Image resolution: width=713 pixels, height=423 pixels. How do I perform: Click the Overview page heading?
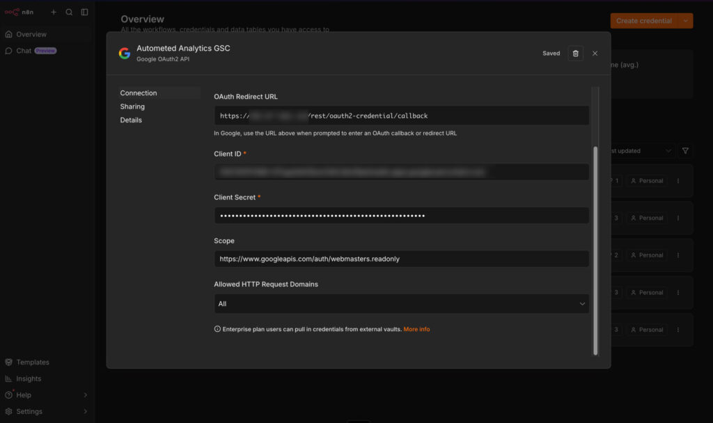(x=142, y=19)
